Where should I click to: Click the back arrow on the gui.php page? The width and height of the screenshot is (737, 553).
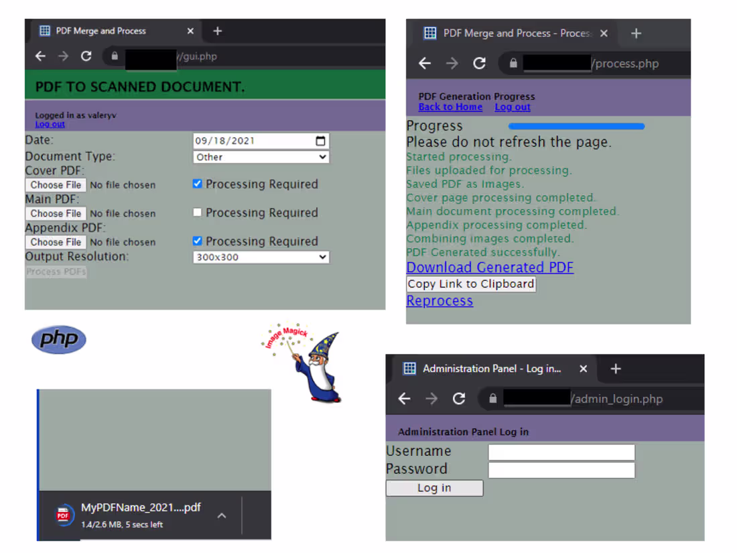(40, 56)
